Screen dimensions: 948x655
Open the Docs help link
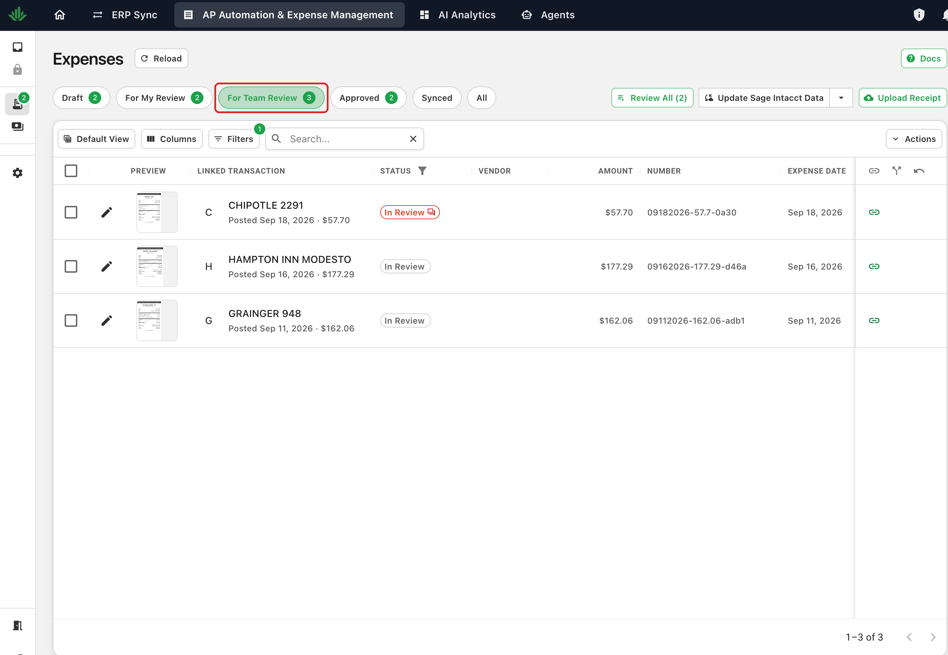click(923, 59)
